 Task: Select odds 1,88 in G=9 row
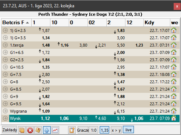pos(121,96)
